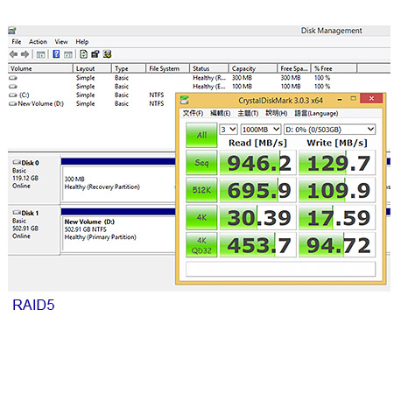
Task: Open the View menu
Action: 61,42
